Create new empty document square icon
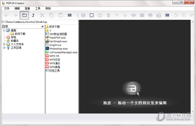This screenshot has height=126, width=196. pos(91,15)
